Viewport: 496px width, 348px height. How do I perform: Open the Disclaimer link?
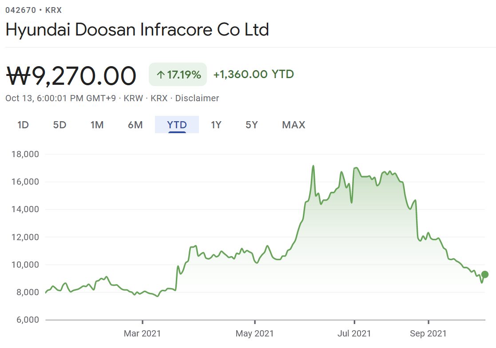[197, 98]
